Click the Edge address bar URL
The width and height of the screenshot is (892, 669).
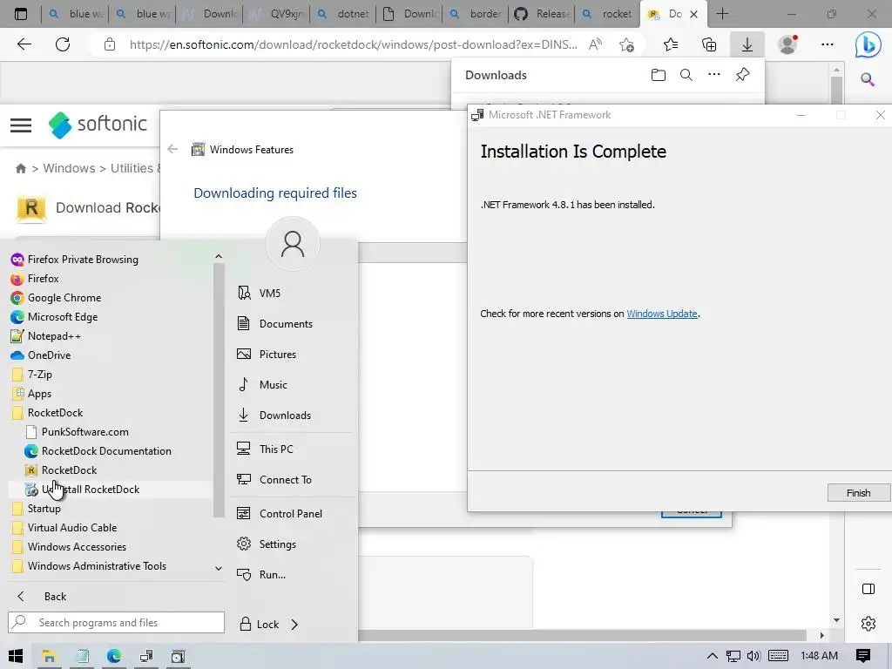[354, 44]
